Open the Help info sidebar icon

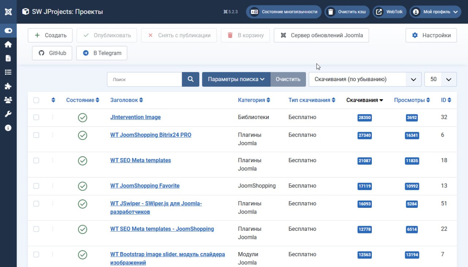click(x=8, y=128)
